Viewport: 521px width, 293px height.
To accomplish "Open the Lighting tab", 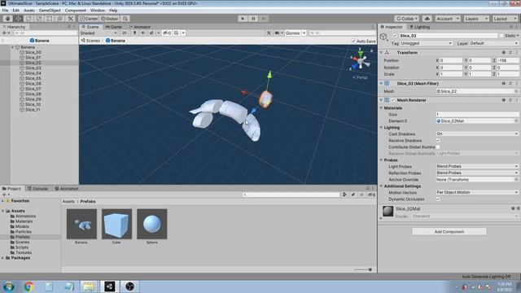I will 420,27.
